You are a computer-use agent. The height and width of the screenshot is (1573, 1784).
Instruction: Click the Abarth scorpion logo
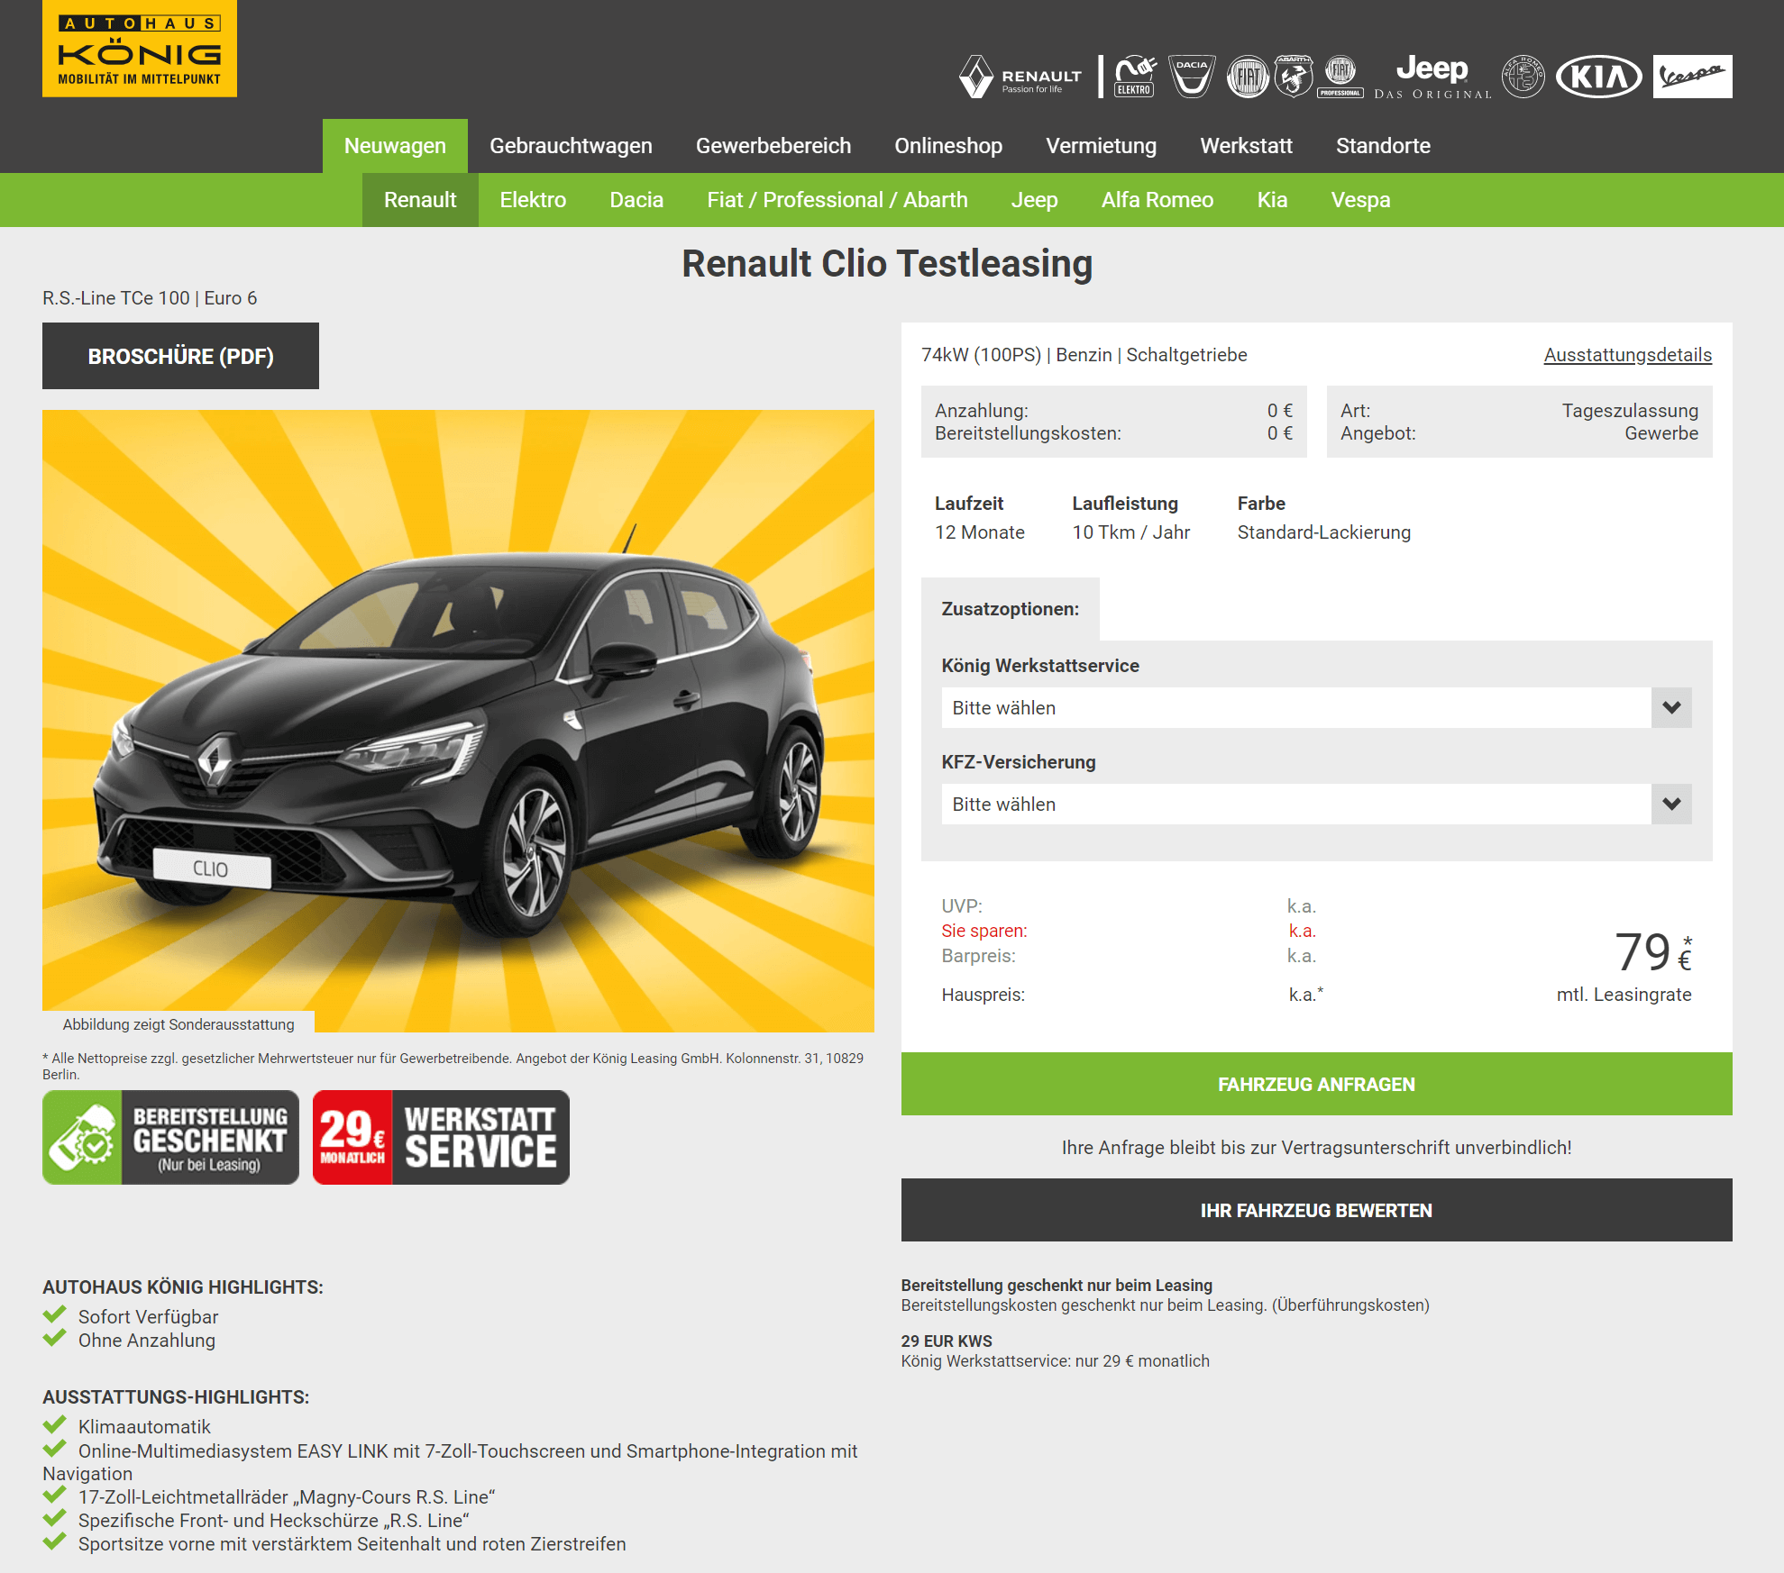pyautogui.click(x=1294, y=77)
